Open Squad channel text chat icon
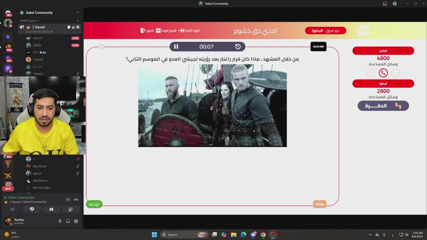Screen dimensions: 427x240 click(69, 27)
